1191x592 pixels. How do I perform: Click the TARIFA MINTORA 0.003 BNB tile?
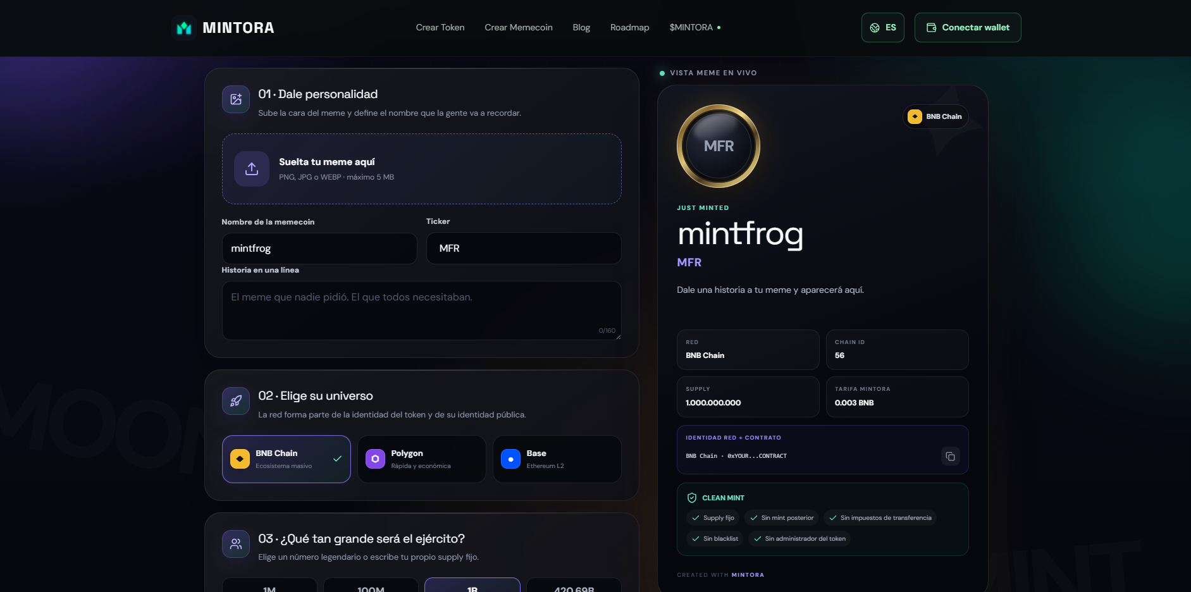pyautogui.click(x=898, y=397)
